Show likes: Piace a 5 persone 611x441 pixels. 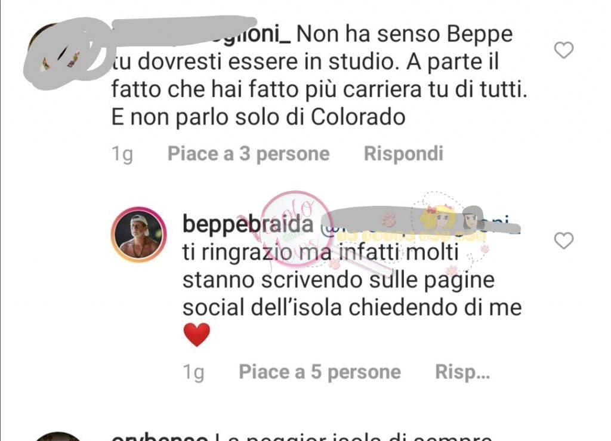[320, 372]
